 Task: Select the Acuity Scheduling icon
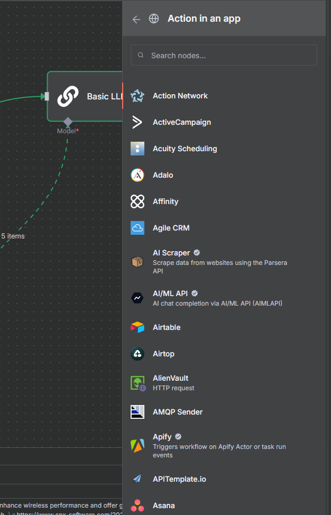[137, 149]
